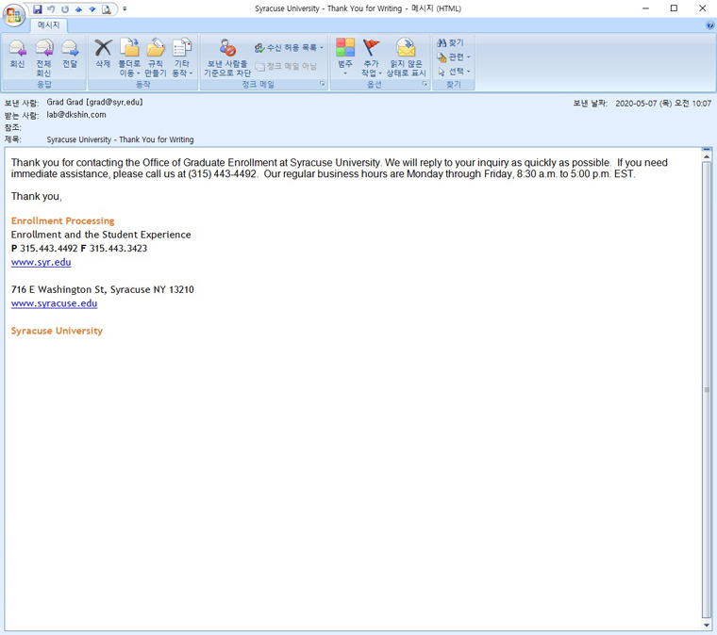Redo using quick access toolbar arrow

[x=65, y=9]
